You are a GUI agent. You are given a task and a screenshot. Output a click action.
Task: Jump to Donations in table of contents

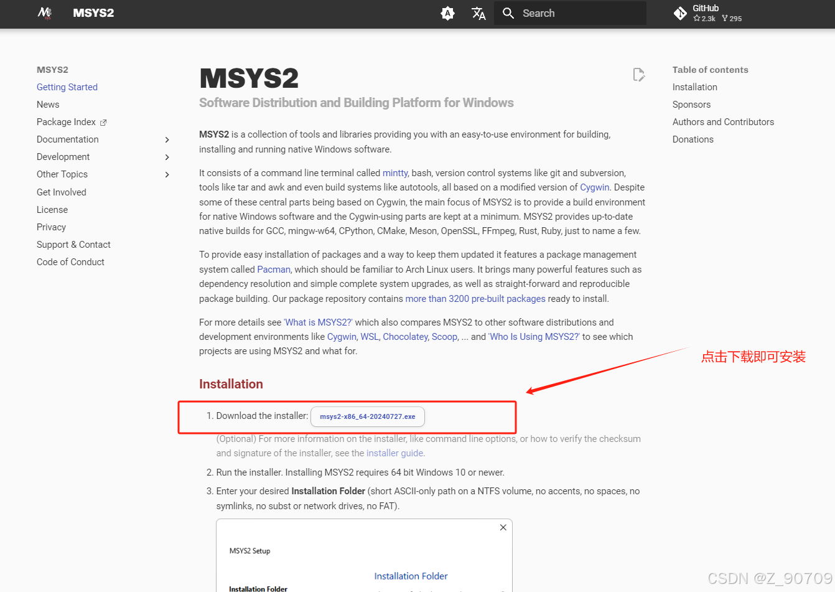coord(693,139)
